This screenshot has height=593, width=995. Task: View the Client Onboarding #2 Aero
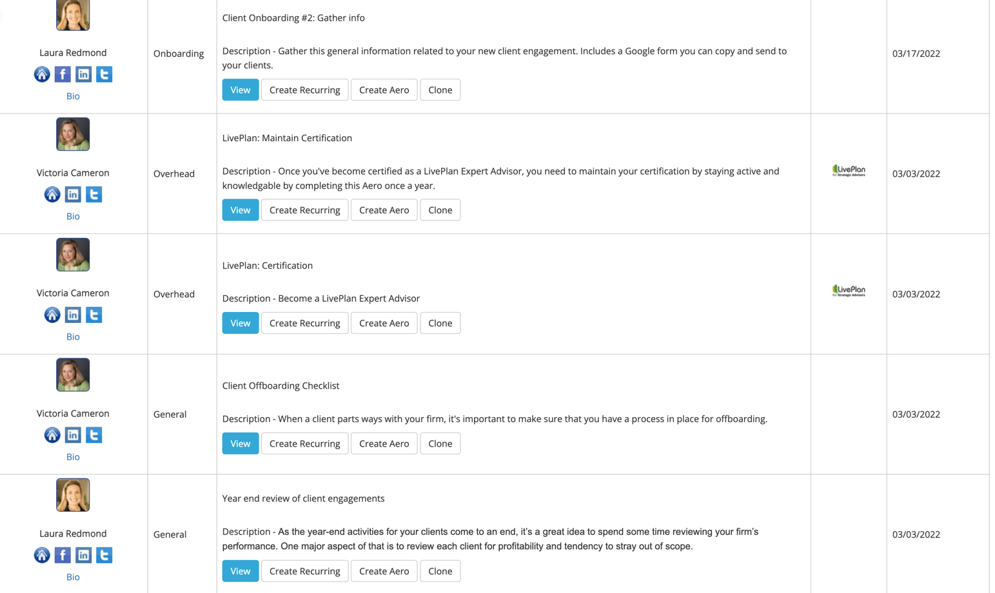[241, 90]
